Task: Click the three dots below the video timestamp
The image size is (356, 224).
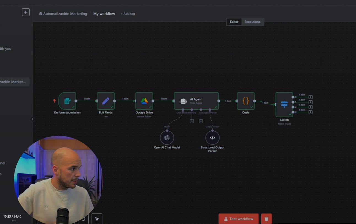Action: (x=14, y=221)
